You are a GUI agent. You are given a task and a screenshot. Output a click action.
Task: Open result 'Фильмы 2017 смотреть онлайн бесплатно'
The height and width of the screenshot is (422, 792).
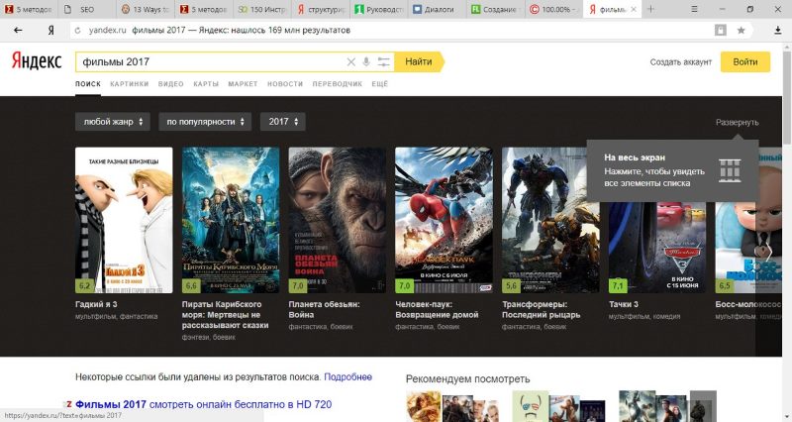click(x=204, y=404)
